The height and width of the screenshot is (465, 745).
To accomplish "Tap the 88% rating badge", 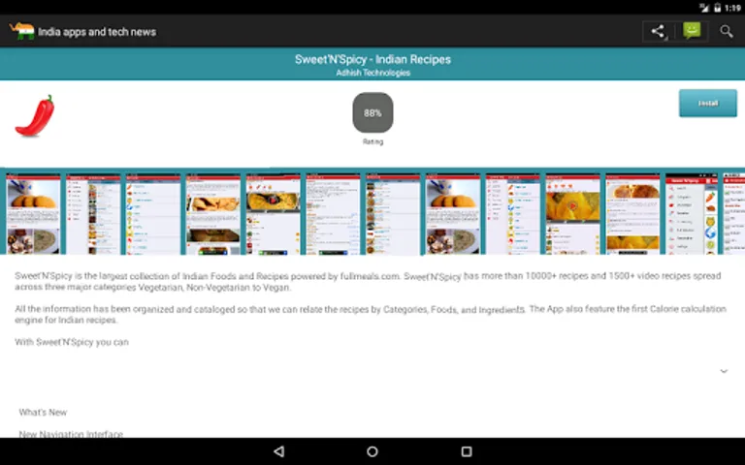I will pyautogui.click(x=372, y=113).
